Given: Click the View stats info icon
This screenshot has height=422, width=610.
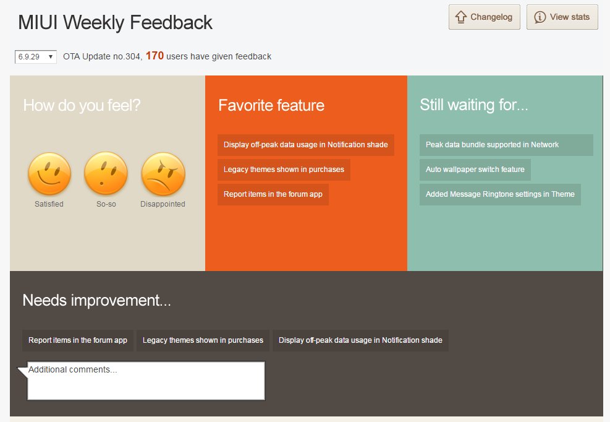Looking at the screenshot, I should coord(540,17).
